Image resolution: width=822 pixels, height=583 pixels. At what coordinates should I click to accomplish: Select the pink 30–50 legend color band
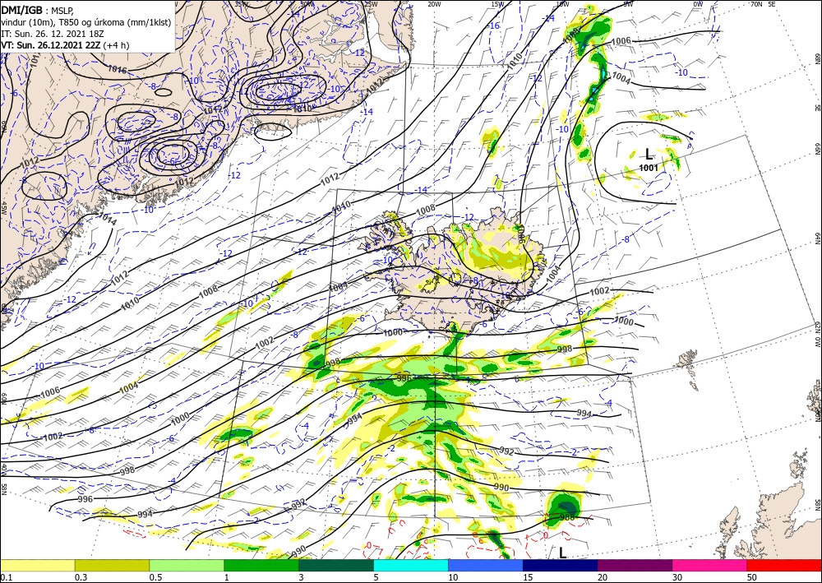click(x=710, y=565)
